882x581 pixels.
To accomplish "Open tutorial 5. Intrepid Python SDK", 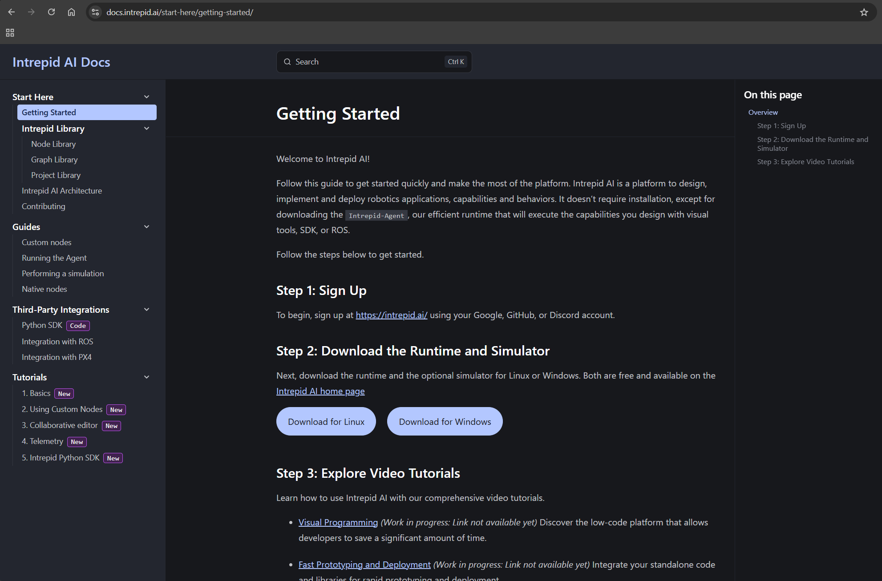I will pyautogui.click(x=61, y=458).
